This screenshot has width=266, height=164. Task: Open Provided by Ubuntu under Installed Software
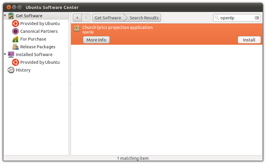click(x=40, y=62)
